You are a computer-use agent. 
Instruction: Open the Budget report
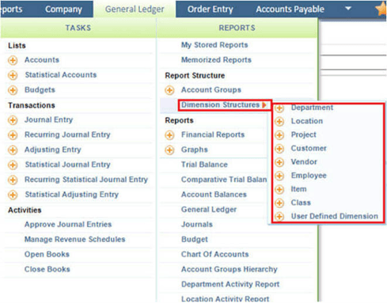click(x=195, y=240)
